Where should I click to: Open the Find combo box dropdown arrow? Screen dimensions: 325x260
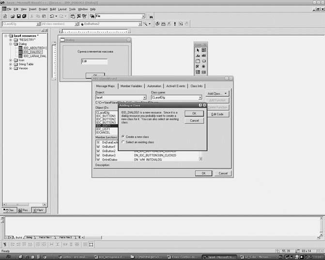143,16
